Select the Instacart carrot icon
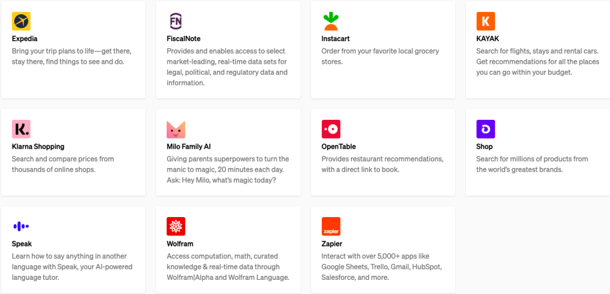The width and height of the screenshot is (610, 294). 330,21
